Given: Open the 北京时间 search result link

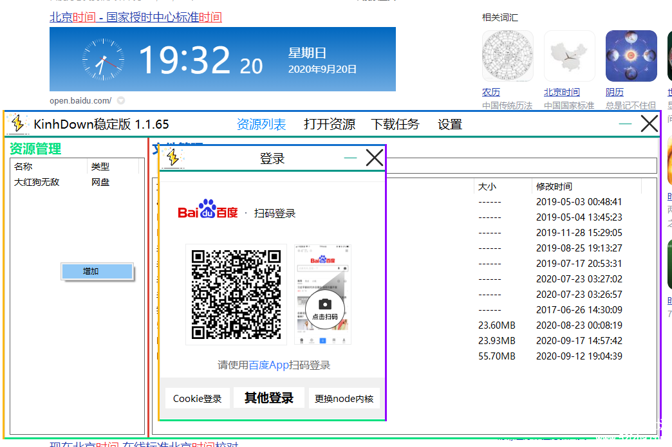Looking at the screenshot, I should 136,17.
